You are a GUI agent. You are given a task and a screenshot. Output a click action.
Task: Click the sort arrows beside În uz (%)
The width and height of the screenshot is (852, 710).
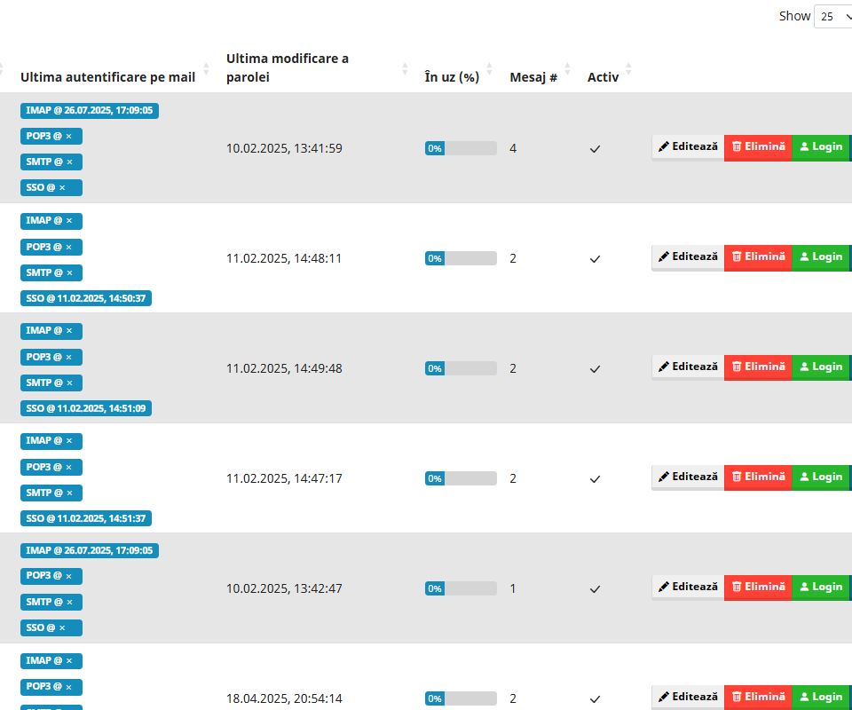490,68
